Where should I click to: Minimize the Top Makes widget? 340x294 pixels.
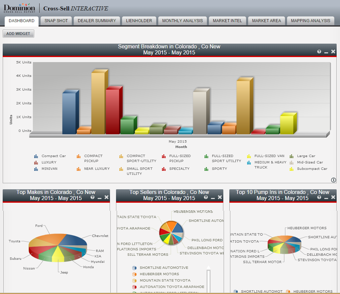click(99, 198)
